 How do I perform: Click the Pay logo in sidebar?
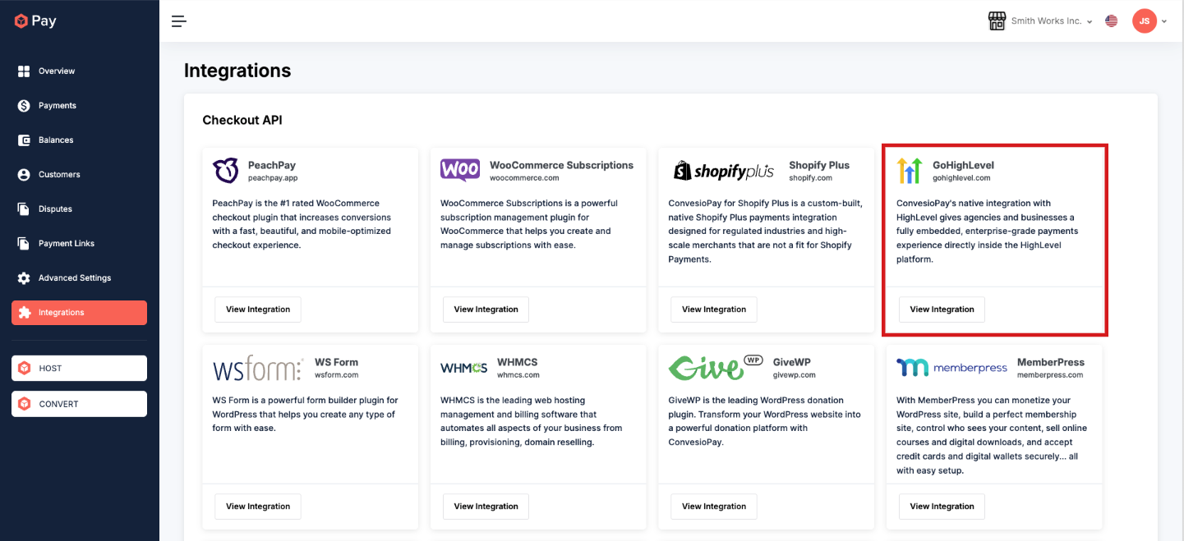click(35, 21)
